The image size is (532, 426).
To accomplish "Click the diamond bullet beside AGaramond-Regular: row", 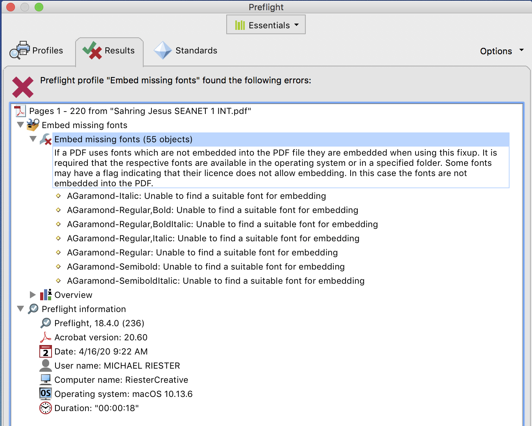I will [58, 252].
